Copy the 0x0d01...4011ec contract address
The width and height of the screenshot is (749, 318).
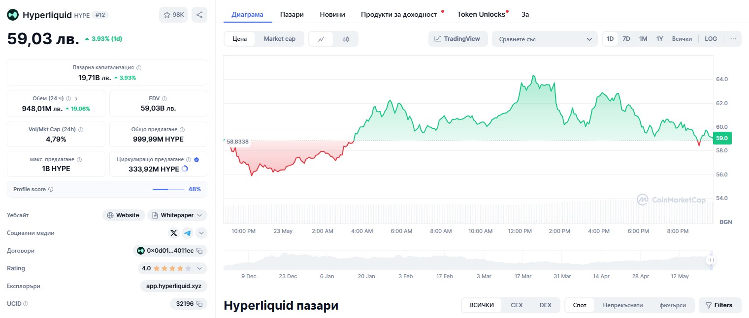[200, 251]
